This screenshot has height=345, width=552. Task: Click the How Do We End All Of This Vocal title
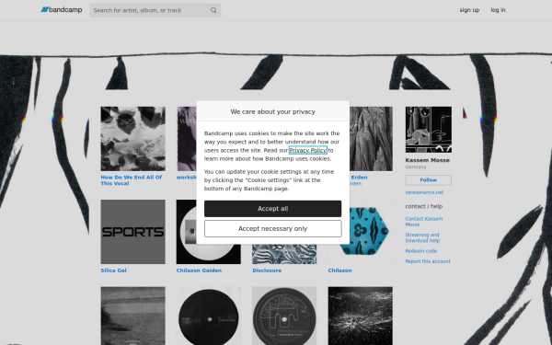(x=132, y=180)
